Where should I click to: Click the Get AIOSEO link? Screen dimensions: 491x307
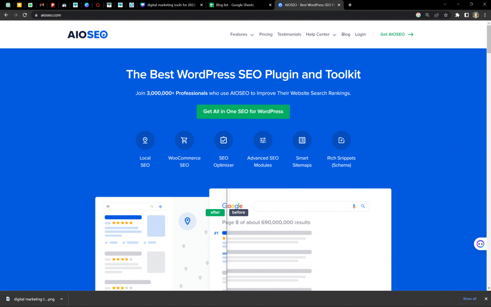pyautogui.click(x=397, y=35)
